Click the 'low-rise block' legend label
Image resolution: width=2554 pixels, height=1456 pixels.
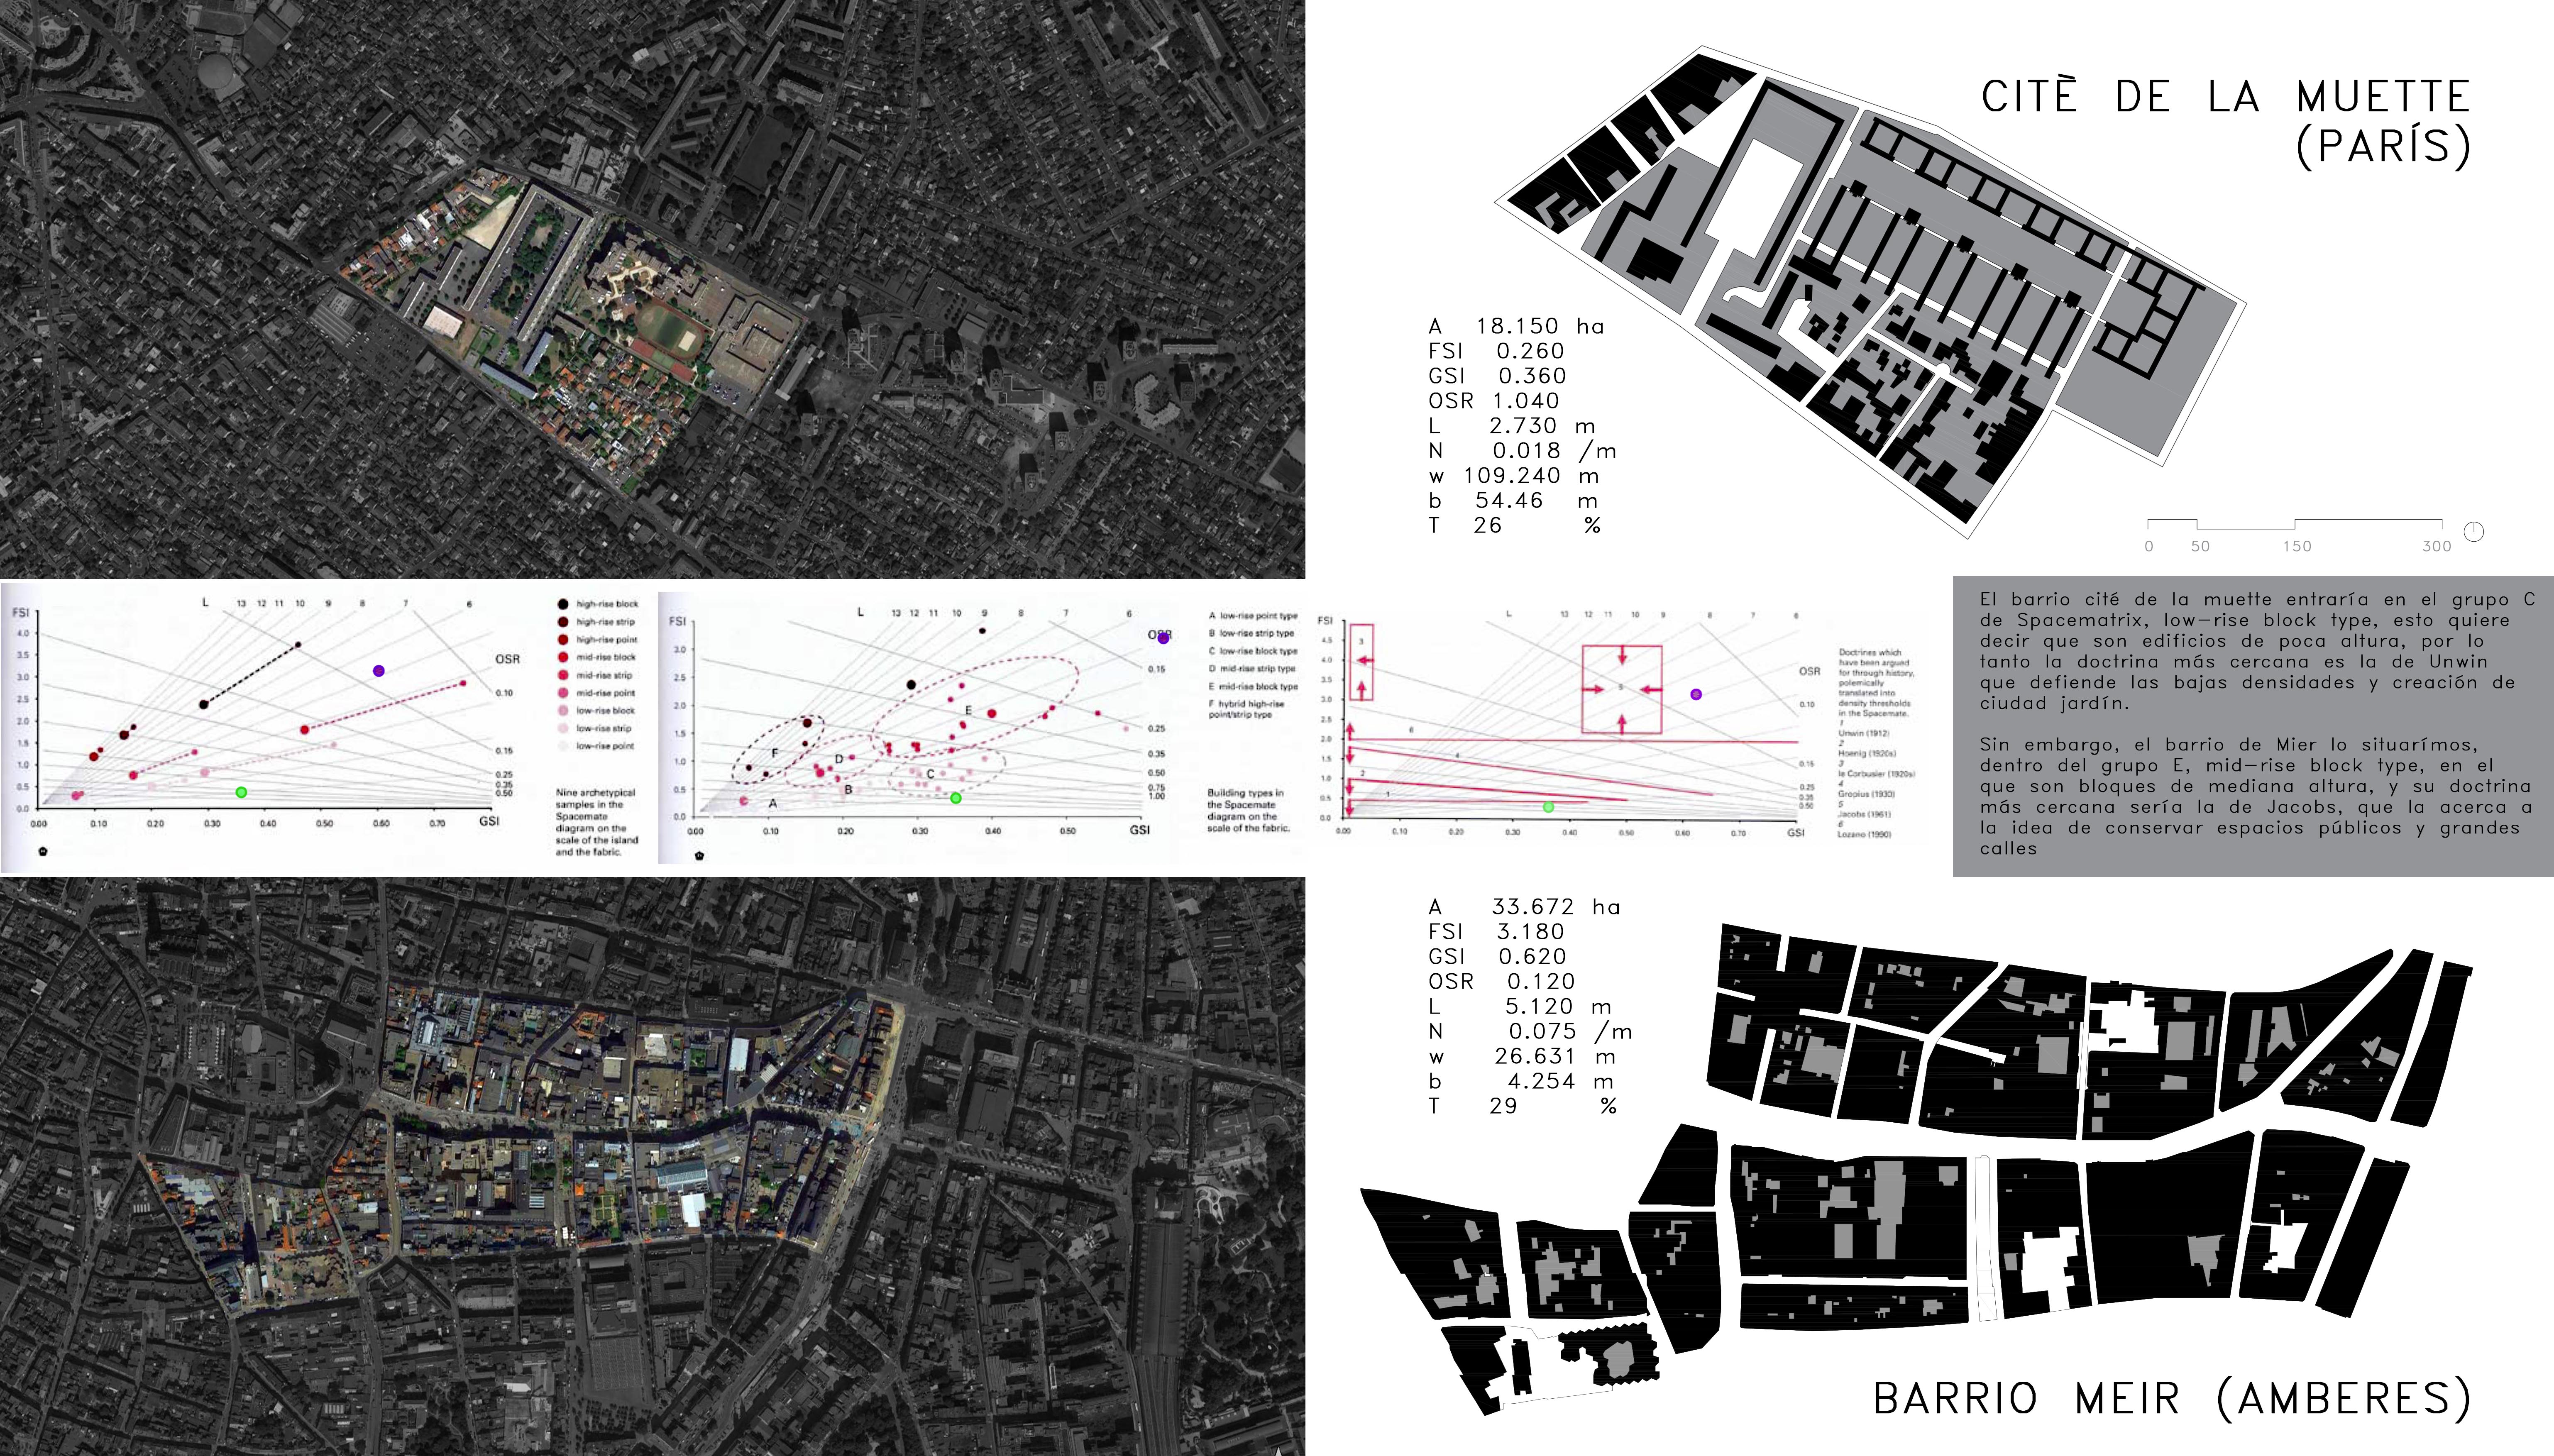605,711
